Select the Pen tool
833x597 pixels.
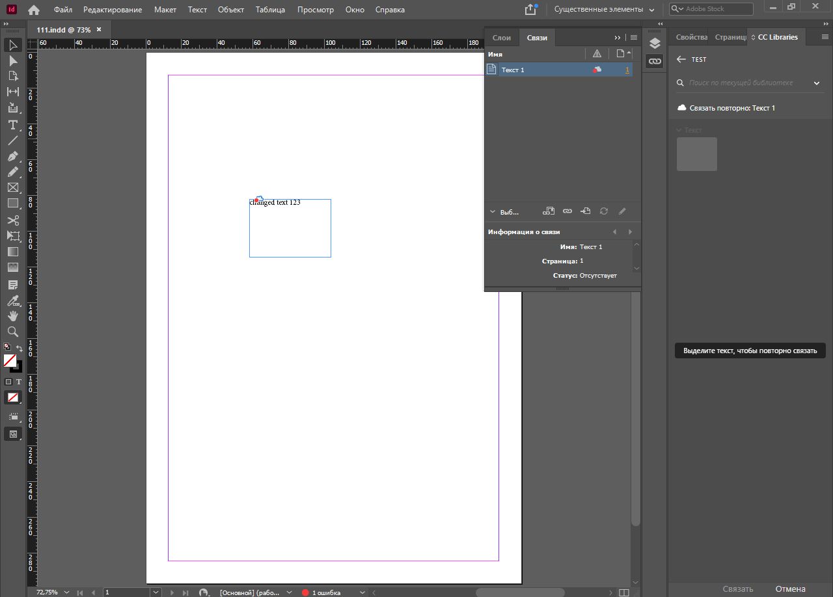[x=13, y=156]
